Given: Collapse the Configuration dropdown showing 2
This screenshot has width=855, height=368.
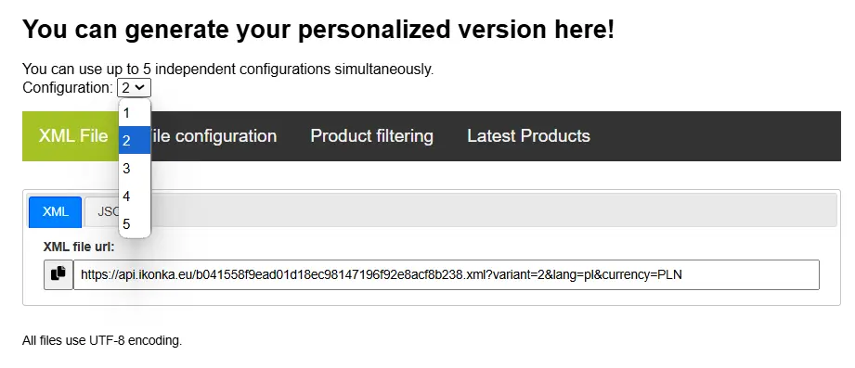Looking at the screenshot, I should [x=134, y=88].
